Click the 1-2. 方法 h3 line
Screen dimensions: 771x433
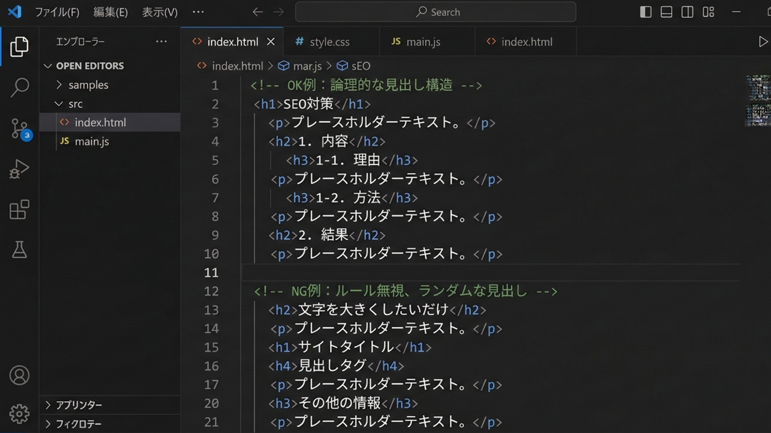[x=352, y=198]
